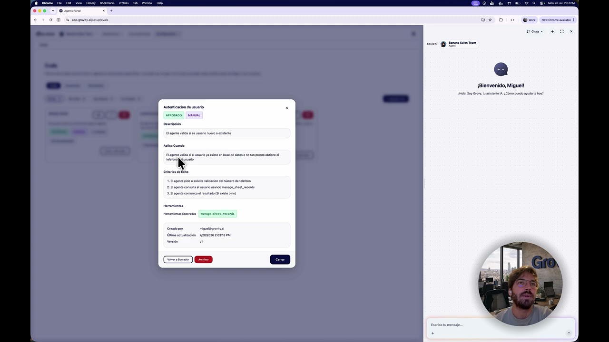Open the Apple menu
The width and height of the screenshot is (609, 342).
pyautogui.click(x=36, y=3)
